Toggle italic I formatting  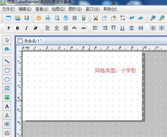tap(26, 28)
